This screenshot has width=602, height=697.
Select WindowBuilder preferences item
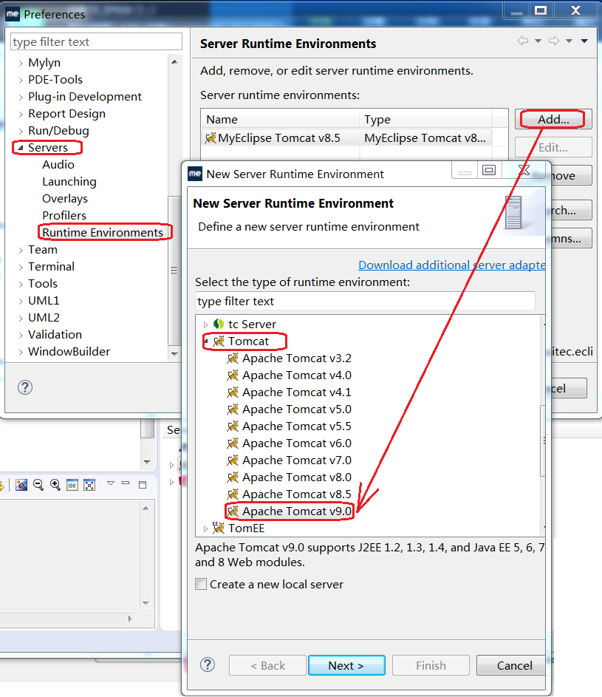(x=69, y=352)
